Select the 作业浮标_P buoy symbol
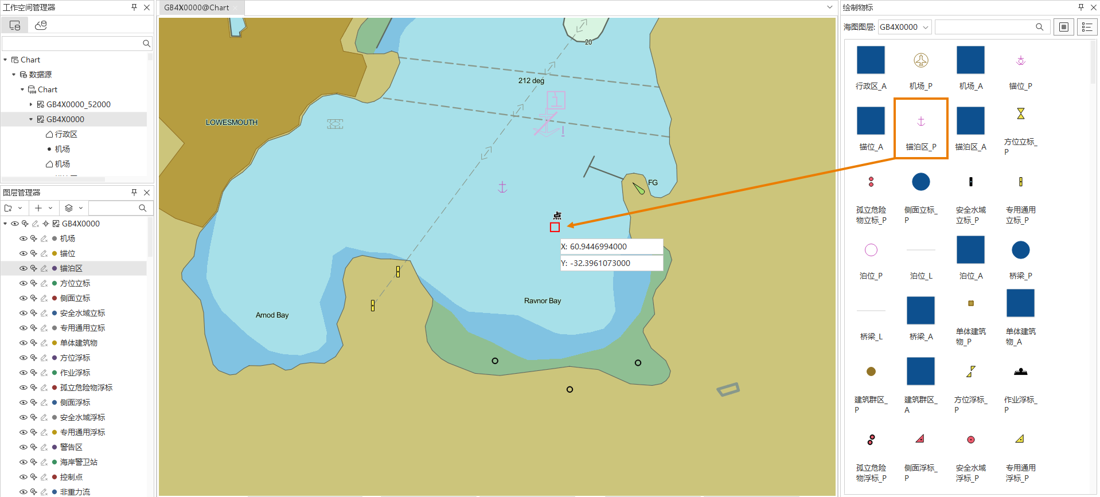 [1020, 372]
